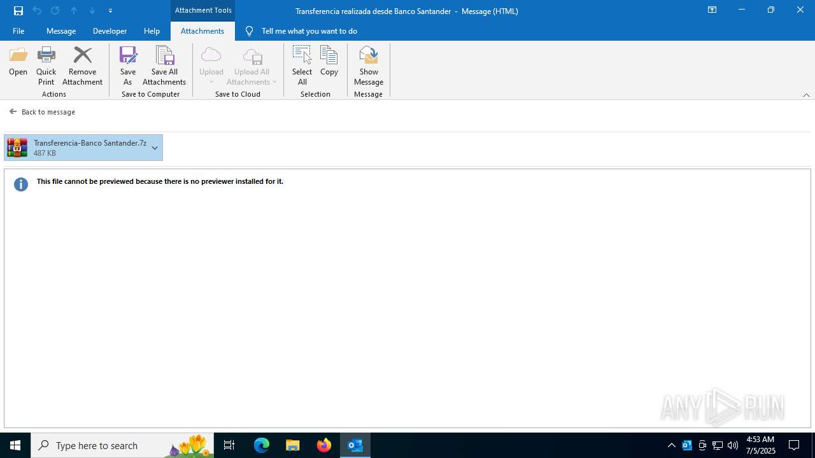815x458 pixels.
Task: Click Tell me what you want to do
Action: pos(309,31)
